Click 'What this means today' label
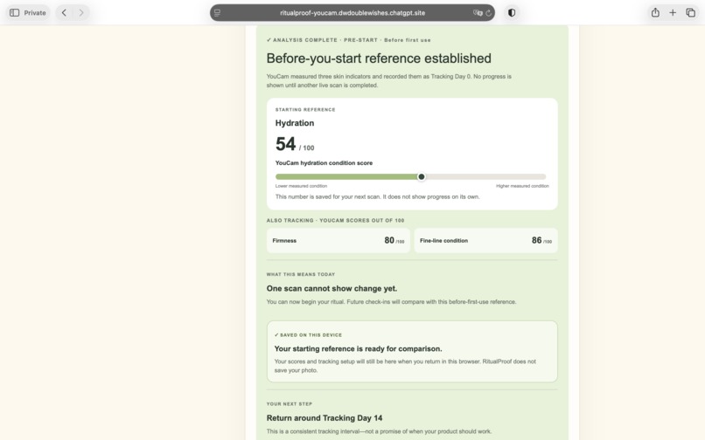 (300, 274)
